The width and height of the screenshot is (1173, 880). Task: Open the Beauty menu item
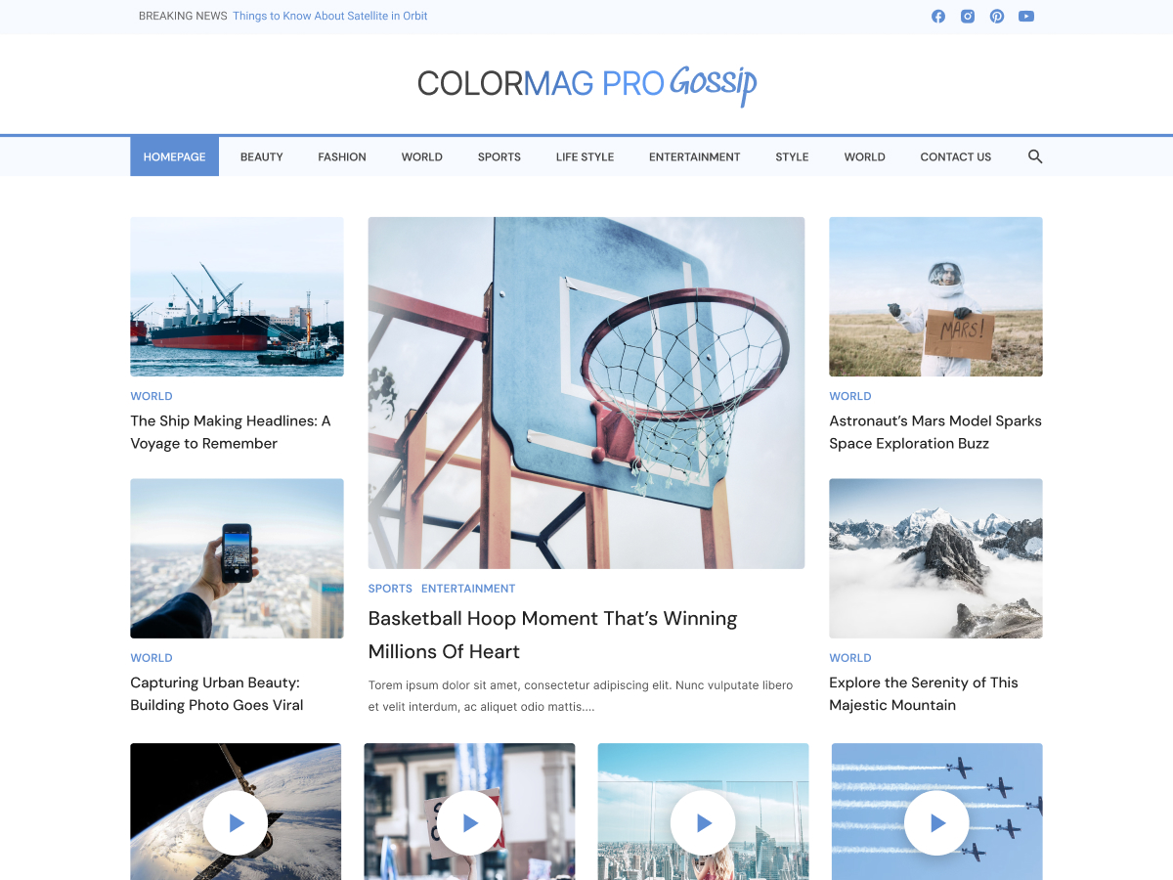262,156
